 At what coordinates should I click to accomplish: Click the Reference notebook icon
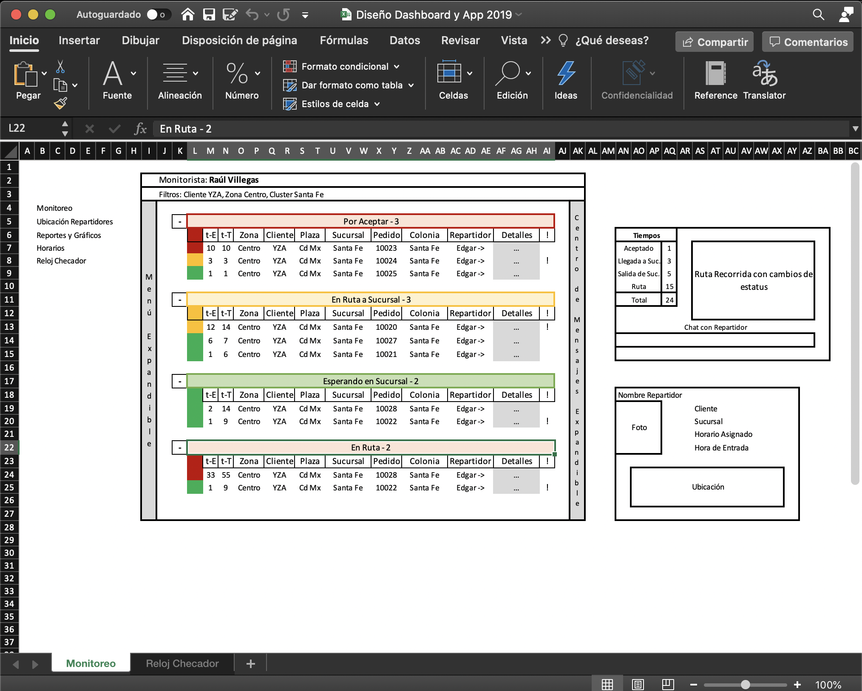pyautogui.click(x=715, y=73)
